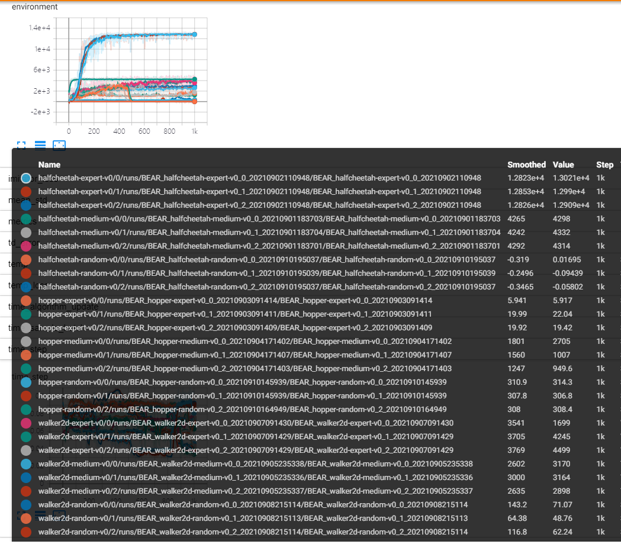621x544 pixels.
Task: Select the halfcheetah-random-v0/0 run name
Action: point(266,260)
